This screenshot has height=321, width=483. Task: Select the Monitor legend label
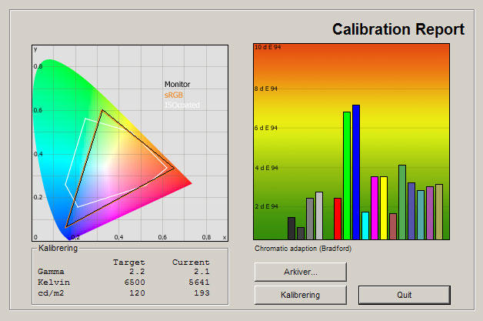[177, 85]
